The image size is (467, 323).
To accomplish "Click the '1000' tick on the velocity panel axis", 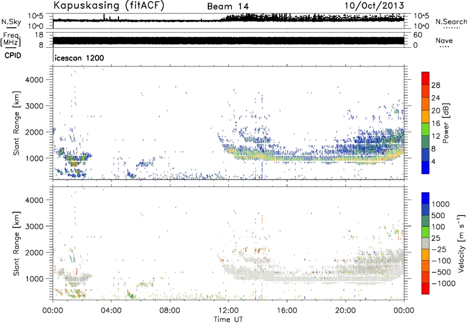I will click(34, 279).
